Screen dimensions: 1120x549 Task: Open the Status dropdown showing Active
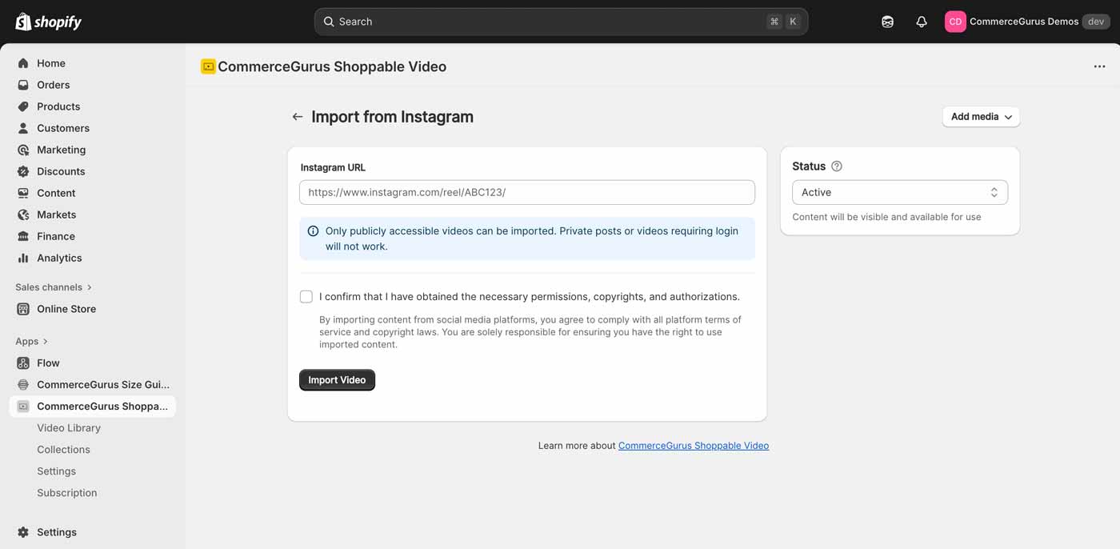click(899, 192)
